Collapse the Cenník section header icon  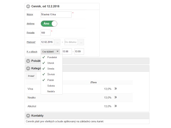(28, 6)
